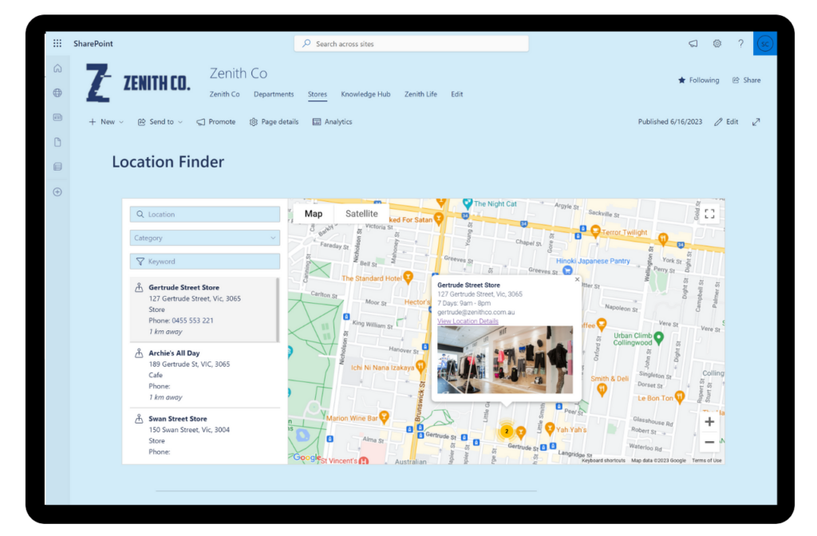Open the help question mark icon
Image resolution: width=817 pixels, height=536 pixels.
(740, 44)
